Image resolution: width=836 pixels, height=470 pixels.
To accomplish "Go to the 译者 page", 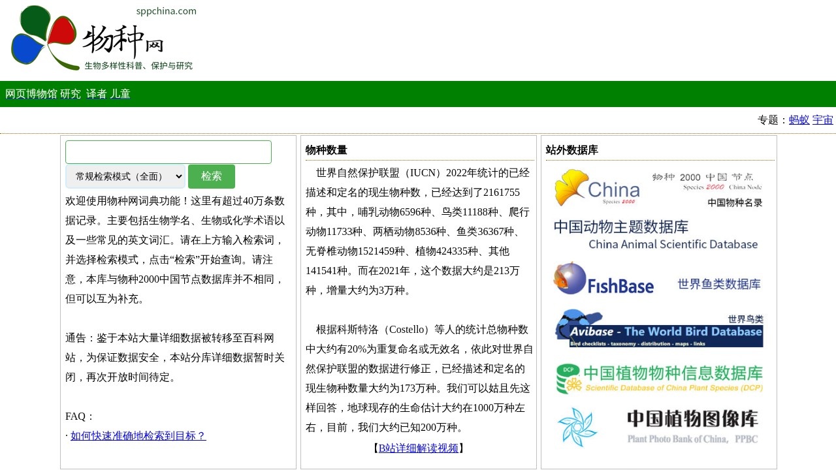I will coord(96,94).
